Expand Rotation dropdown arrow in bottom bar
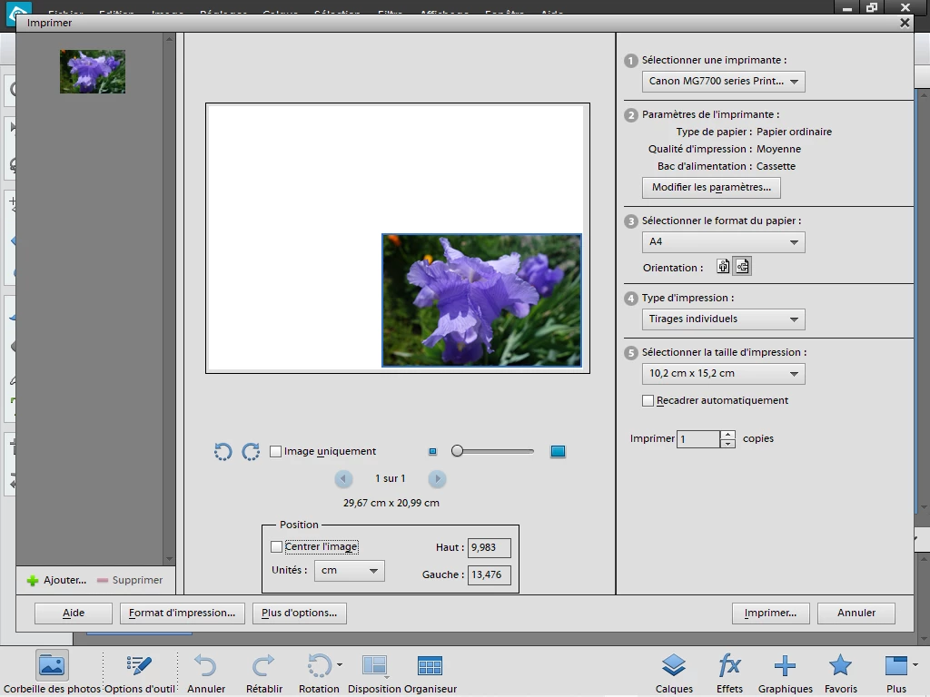Viewport: 930px width, 697px height. [340, 665]
